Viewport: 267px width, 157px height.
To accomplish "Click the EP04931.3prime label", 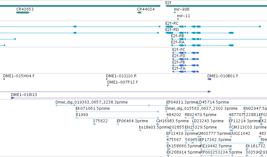I will [182, 102].
